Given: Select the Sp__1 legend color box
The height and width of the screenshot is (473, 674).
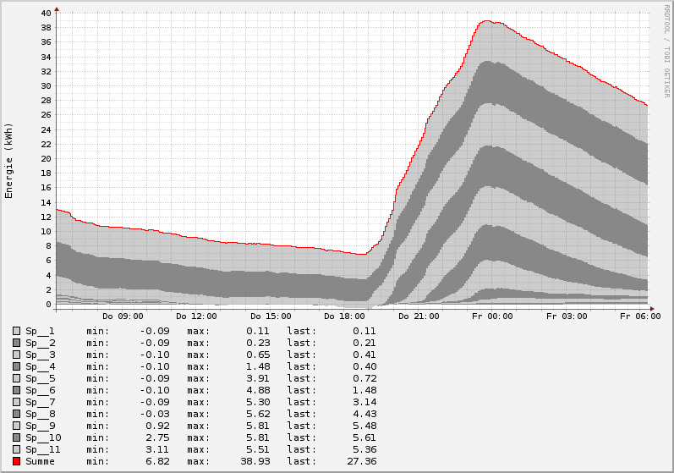Looking at the screenshot, I should 17,331.
